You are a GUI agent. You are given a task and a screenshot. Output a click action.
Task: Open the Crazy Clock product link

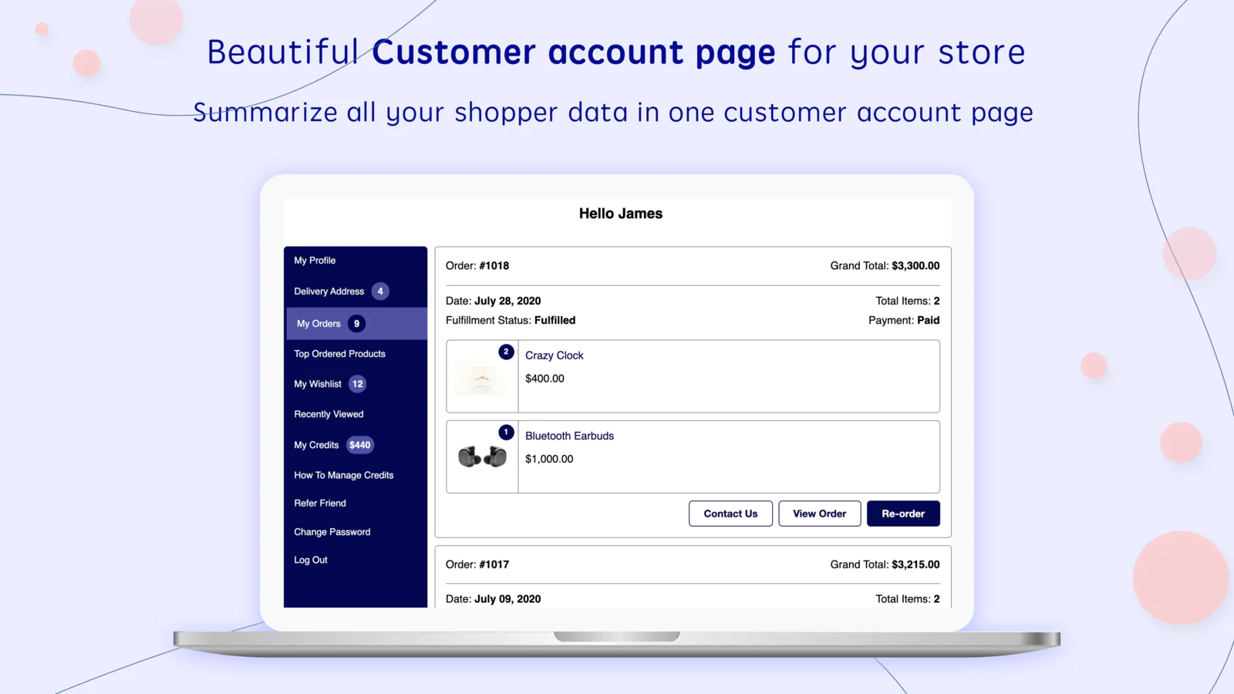554,355
